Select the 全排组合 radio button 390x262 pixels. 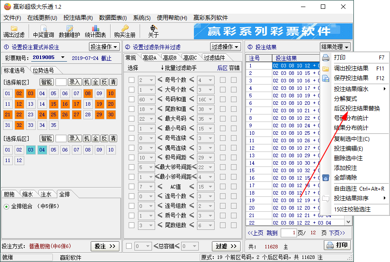pyautogui.click(x=7, y=207)
